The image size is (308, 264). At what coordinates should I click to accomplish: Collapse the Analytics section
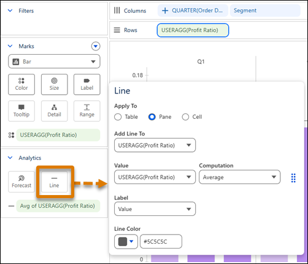pos(10,158)
